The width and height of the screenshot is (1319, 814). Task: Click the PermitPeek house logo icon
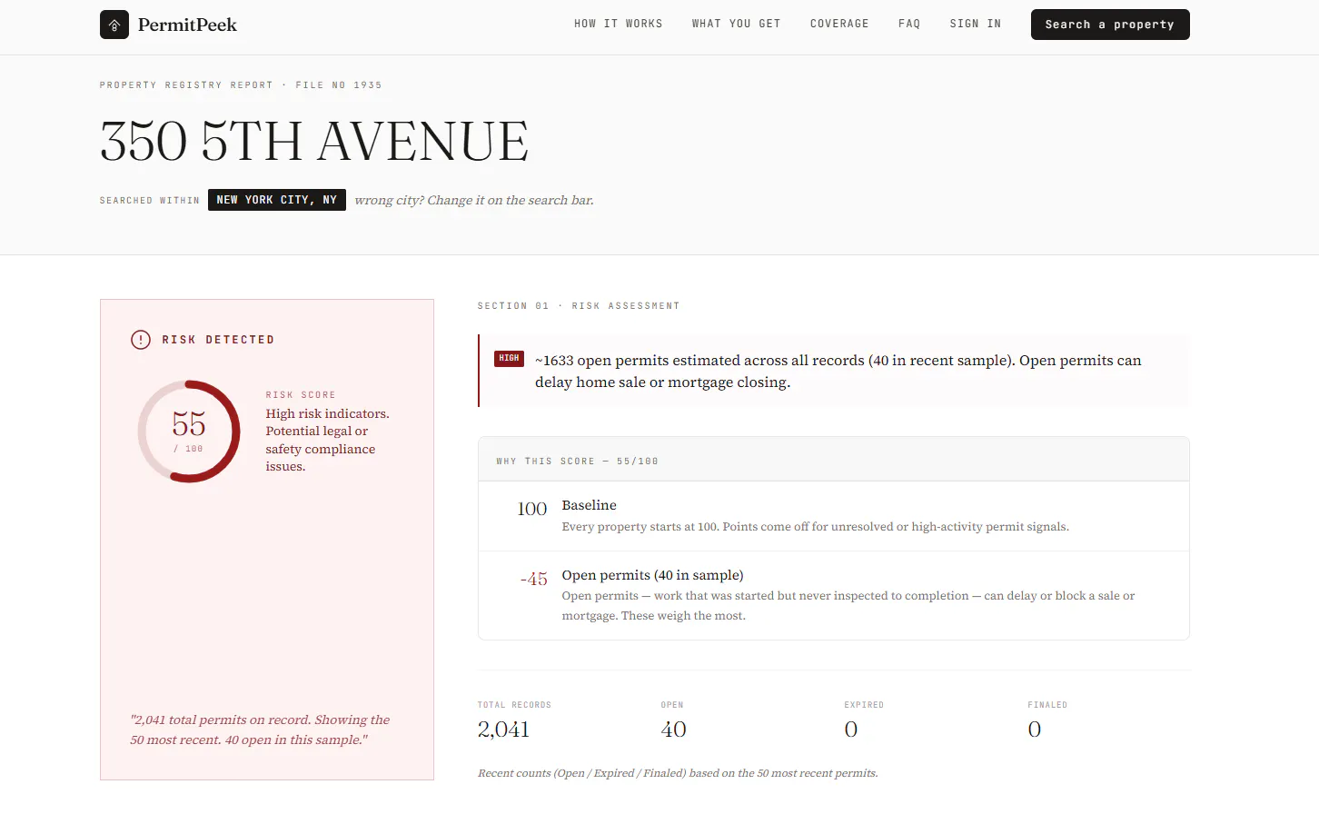(x=114, y=25)
